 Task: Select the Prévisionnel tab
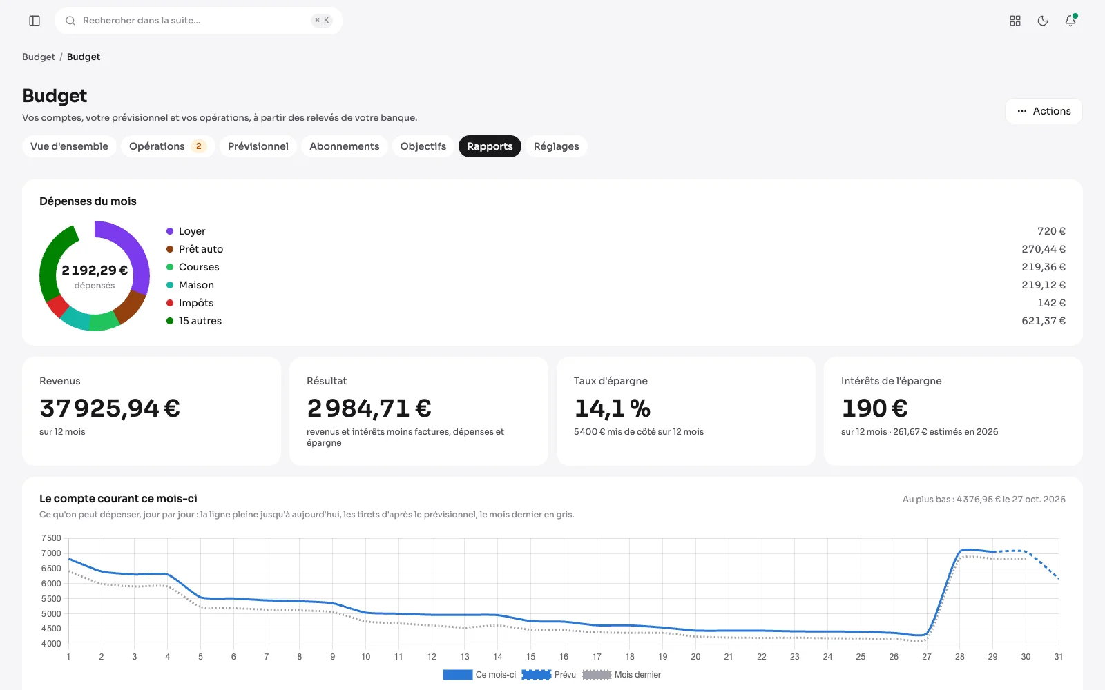(x=258, y=146)
